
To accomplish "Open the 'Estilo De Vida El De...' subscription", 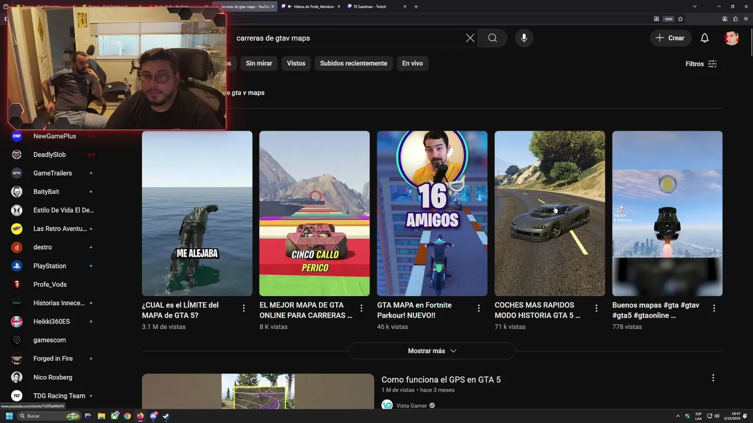I will 64,210.
